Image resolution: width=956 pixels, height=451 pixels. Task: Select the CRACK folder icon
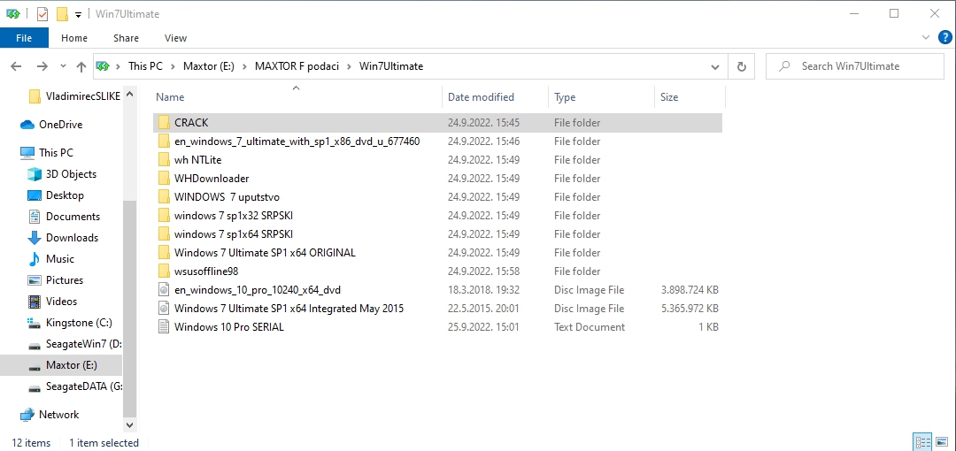pos(163,123)
